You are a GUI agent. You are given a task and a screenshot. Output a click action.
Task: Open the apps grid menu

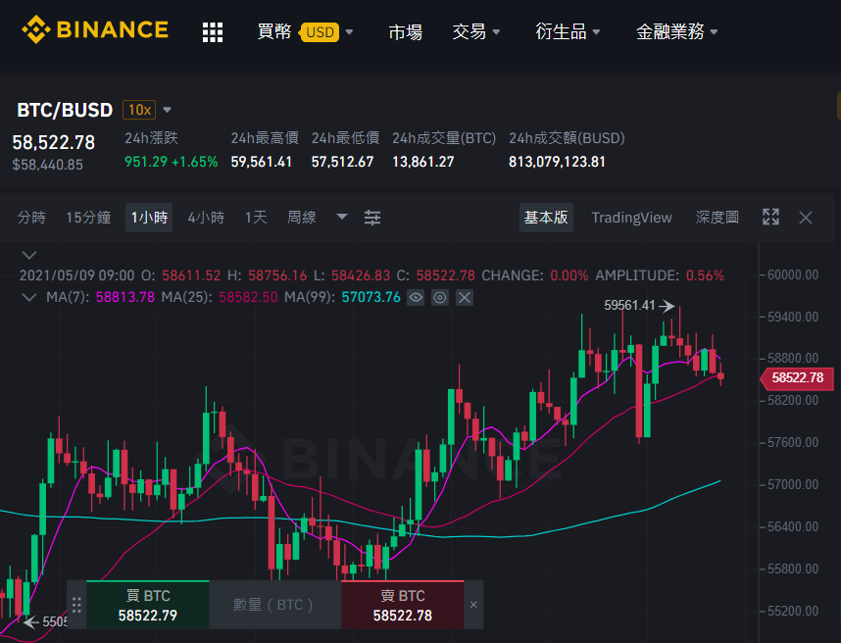click(x=213, y=32)
